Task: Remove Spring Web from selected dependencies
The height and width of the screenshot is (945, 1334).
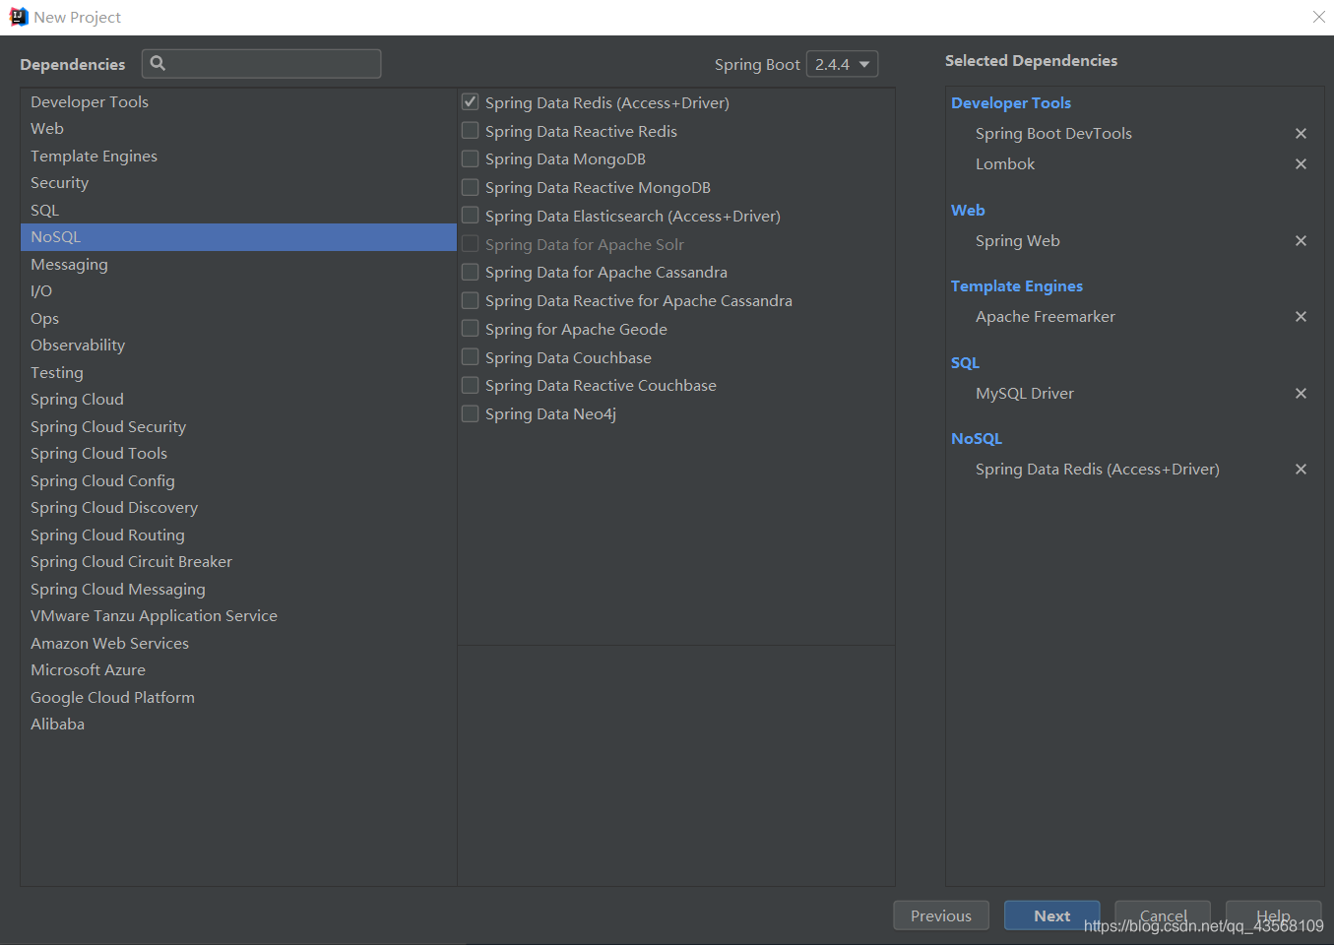Action: pyautogui.click(x=1301, y=241)
